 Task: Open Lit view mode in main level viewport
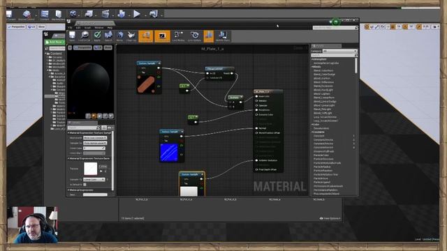(31, 26)
